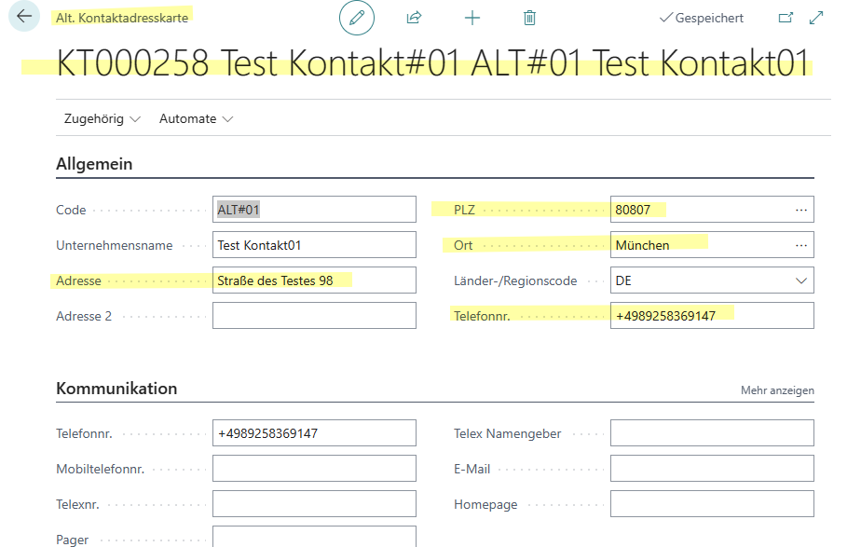Click the Alt. Kontaktadresskarte page caption
This screenshot has height=547, width=861.
(122, 18)
